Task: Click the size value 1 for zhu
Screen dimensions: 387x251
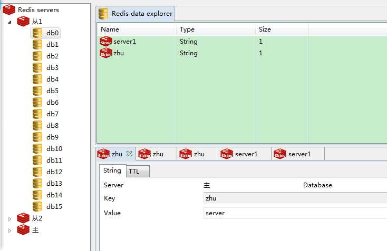Action: coord(260,53)
